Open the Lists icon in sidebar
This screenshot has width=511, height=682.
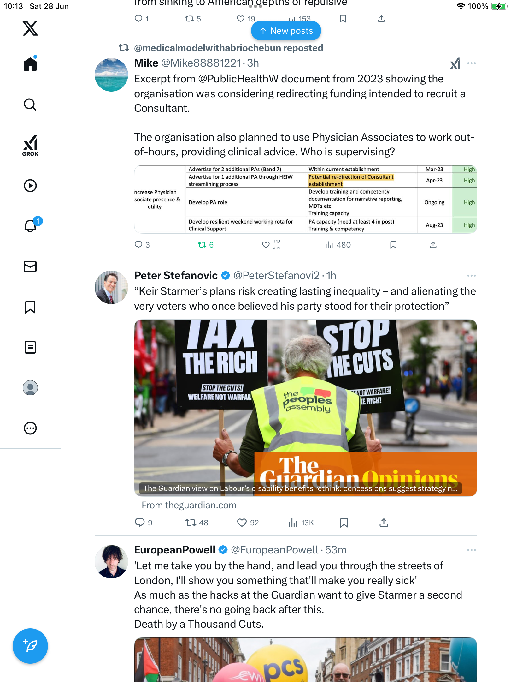[30, 347]
